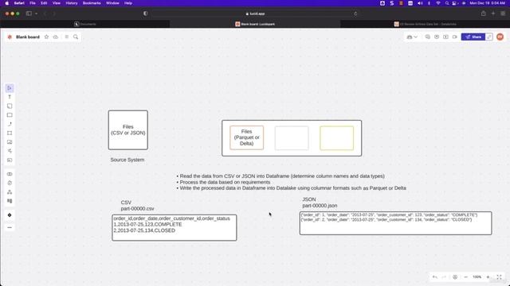The image size is (510, 286).
Task: Select the empty yellow-bordered box
Action: click(x=336, y=138)
